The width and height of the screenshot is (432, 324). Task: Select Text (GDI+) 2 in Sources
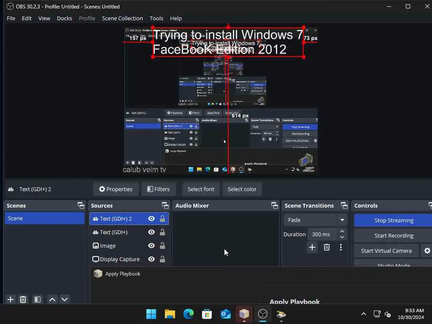[x=129, y=219]
